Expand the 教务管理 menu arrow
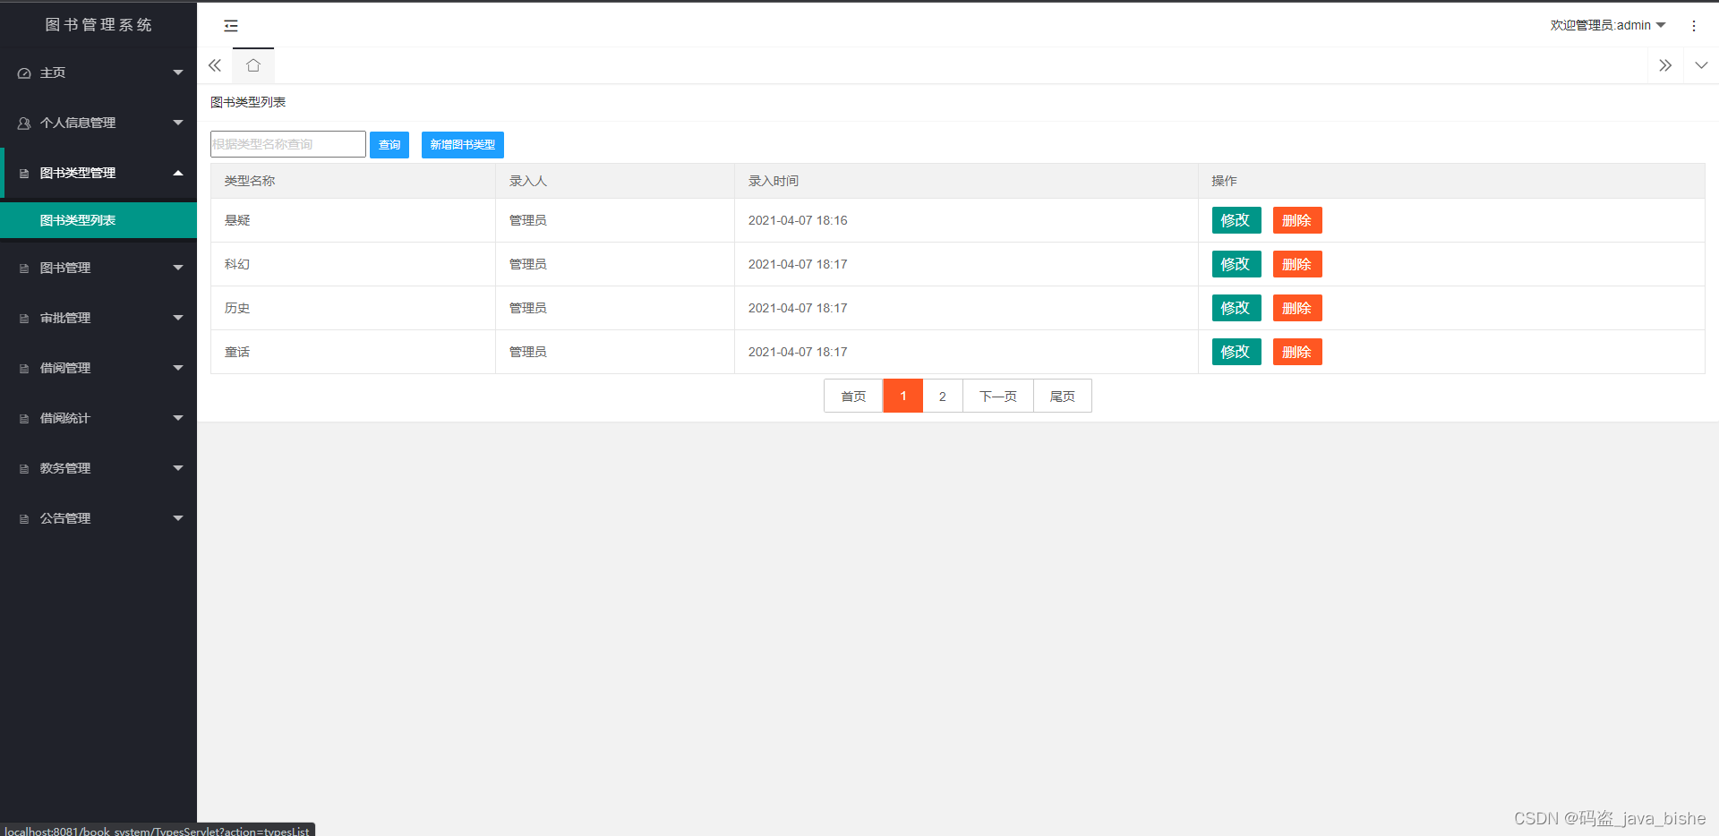Viewport: 1719px width, 836px height. coord(178,468)
